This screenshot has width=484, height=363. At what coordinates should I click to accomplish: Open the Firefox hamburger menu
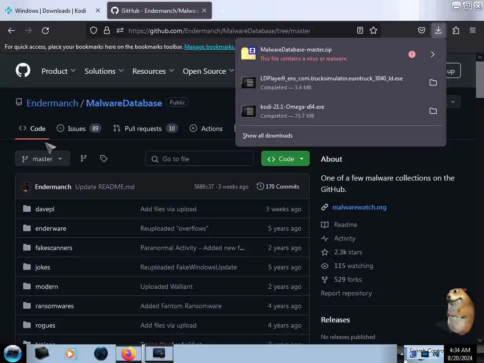click(473, 30)
